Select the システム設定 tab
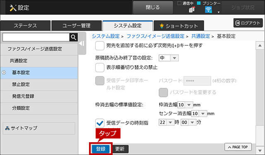The image size is (265, 155). (128, 26)
